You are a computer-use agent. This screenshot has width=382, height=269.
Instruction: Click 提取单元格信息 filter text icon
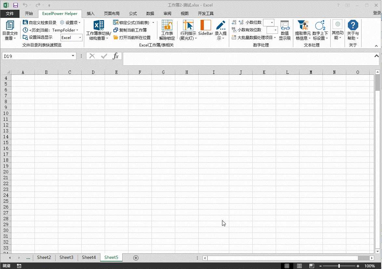click(303, 25)
